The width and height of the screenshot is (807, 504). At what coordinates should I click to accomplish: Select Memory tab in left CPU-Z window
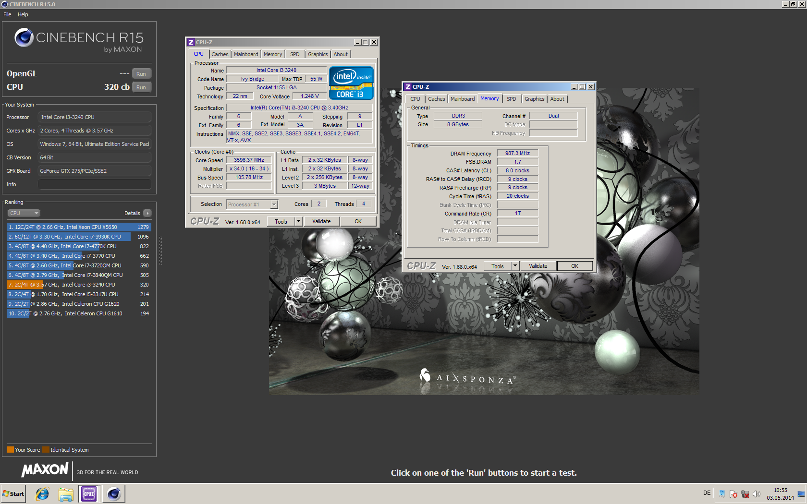pos(273,54)
